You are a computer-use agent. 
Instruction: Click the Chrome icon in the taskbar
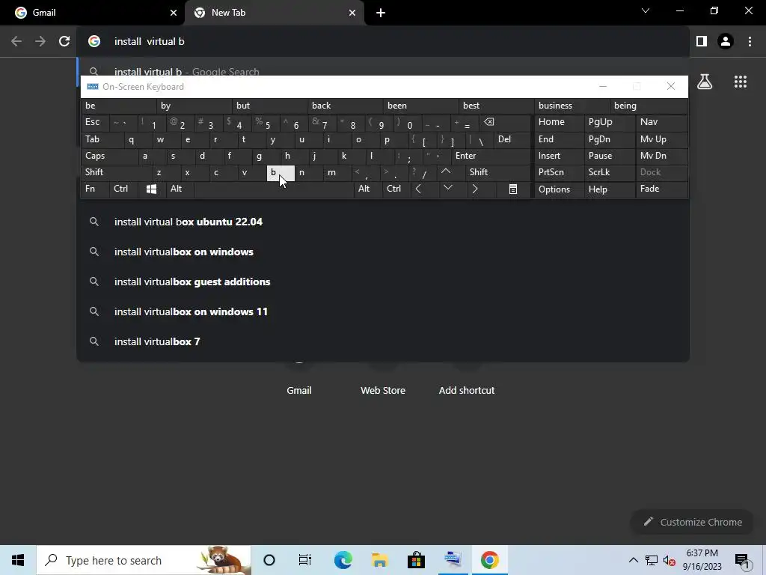(489, 560)
